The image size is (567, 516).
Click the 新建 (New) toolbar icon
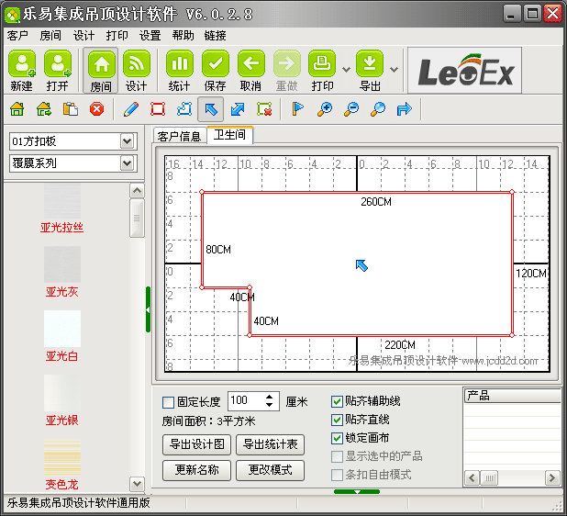[x=22, y=70]
